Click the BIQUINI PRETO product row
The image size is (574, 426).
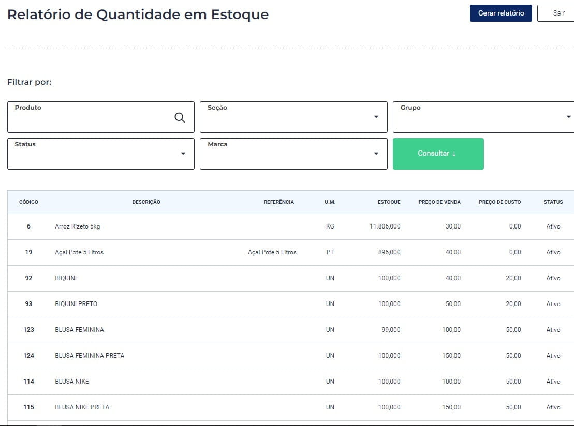pyautogui.click(x=76, y=304)
